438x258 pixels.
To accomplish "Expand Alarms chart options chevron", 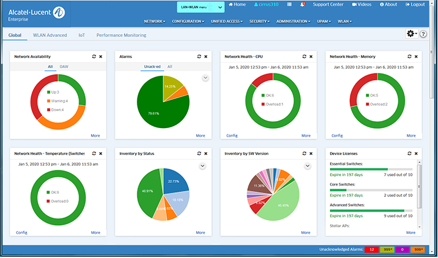I will point(205,78).
